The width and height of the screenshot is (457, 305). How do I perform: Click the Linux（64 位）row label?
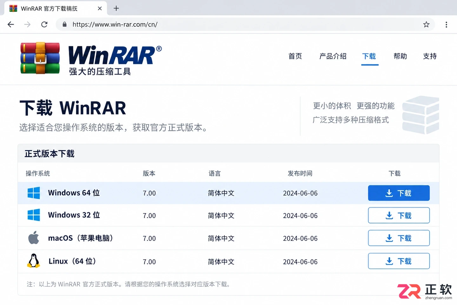72,261
